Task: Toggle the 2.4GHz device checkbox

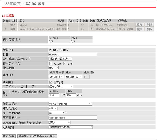Action: [x=51, y=63]
